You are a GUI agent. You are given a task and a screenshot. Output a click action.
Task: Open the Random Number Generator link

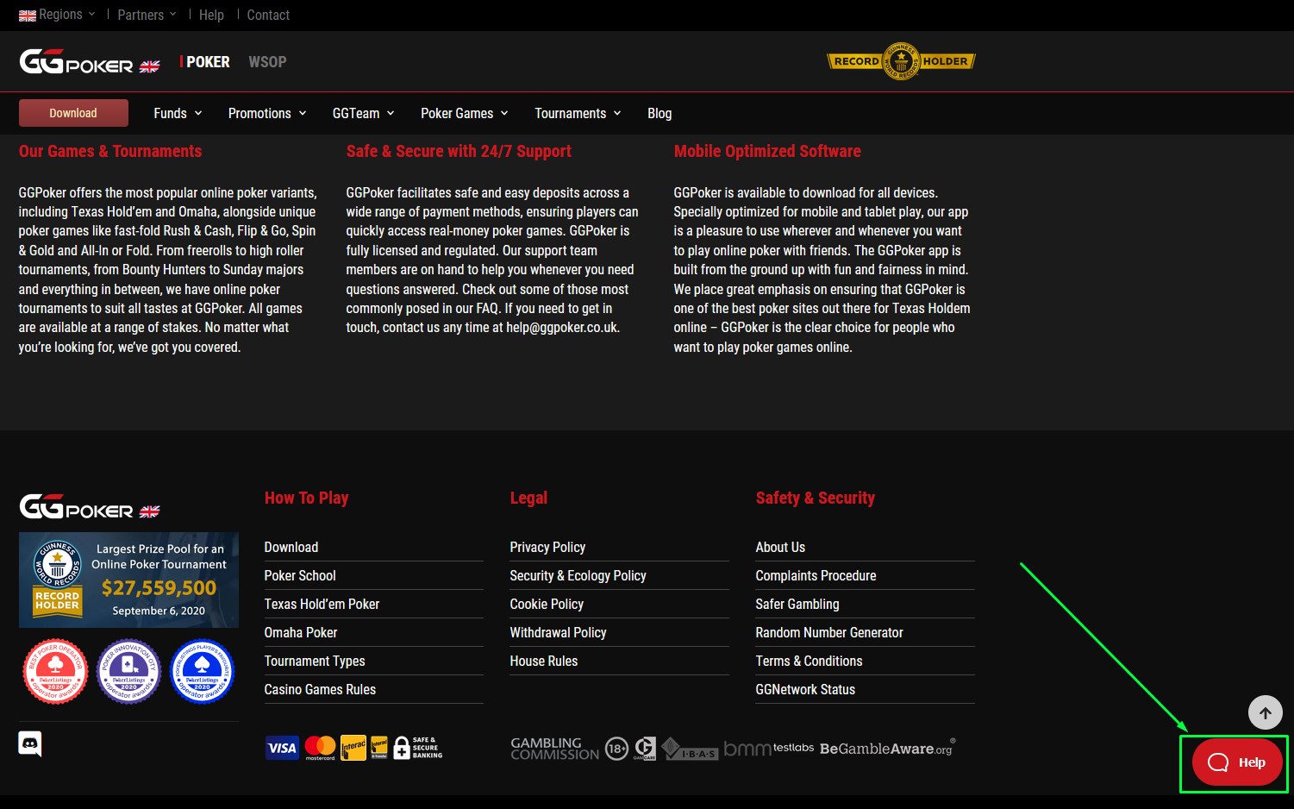(x=829, y=632)
